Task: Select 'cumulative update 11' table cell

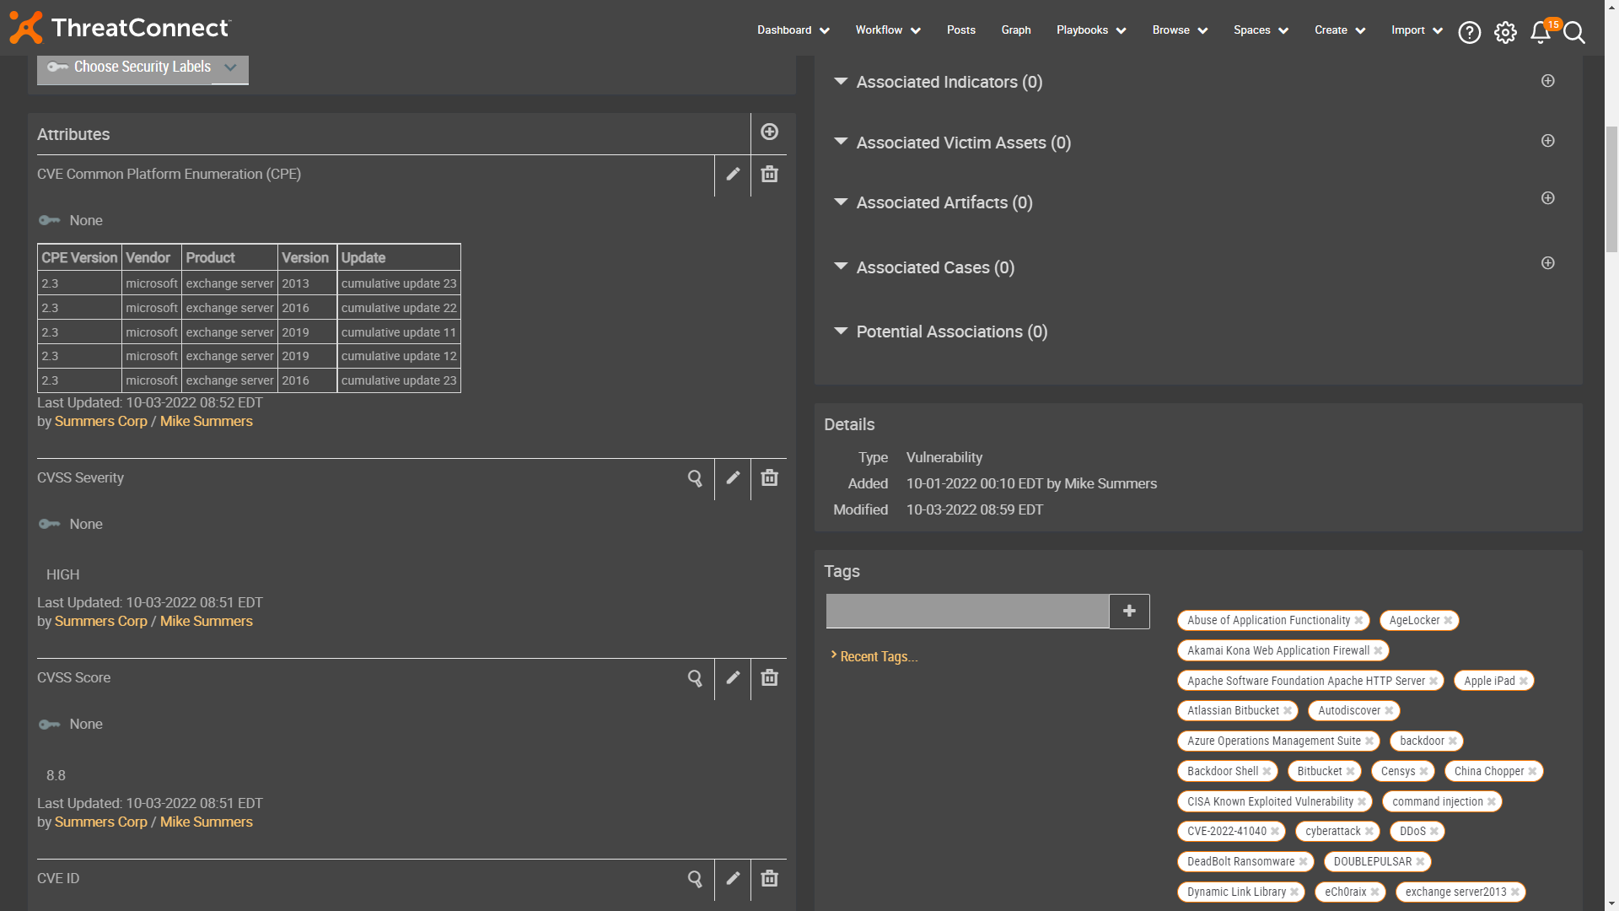Action: point(399,332)
